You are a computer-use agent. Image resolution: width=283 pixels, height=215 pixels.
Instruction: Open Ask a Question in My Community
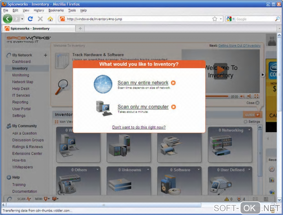pyautogui.click(x=24, y=133)
